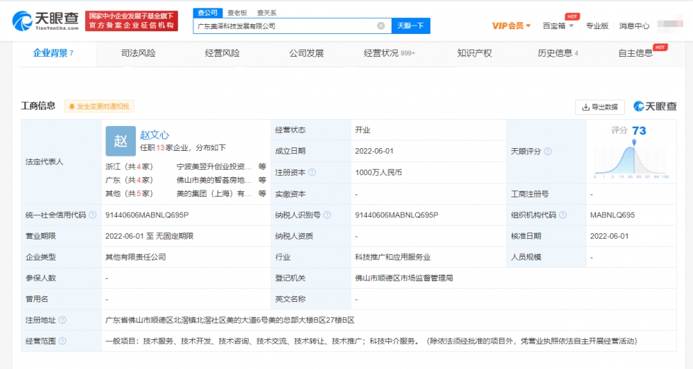Click the 科技推广和应用服务业 industry value
Screen dimensions: 693x369
click(392, 257)
